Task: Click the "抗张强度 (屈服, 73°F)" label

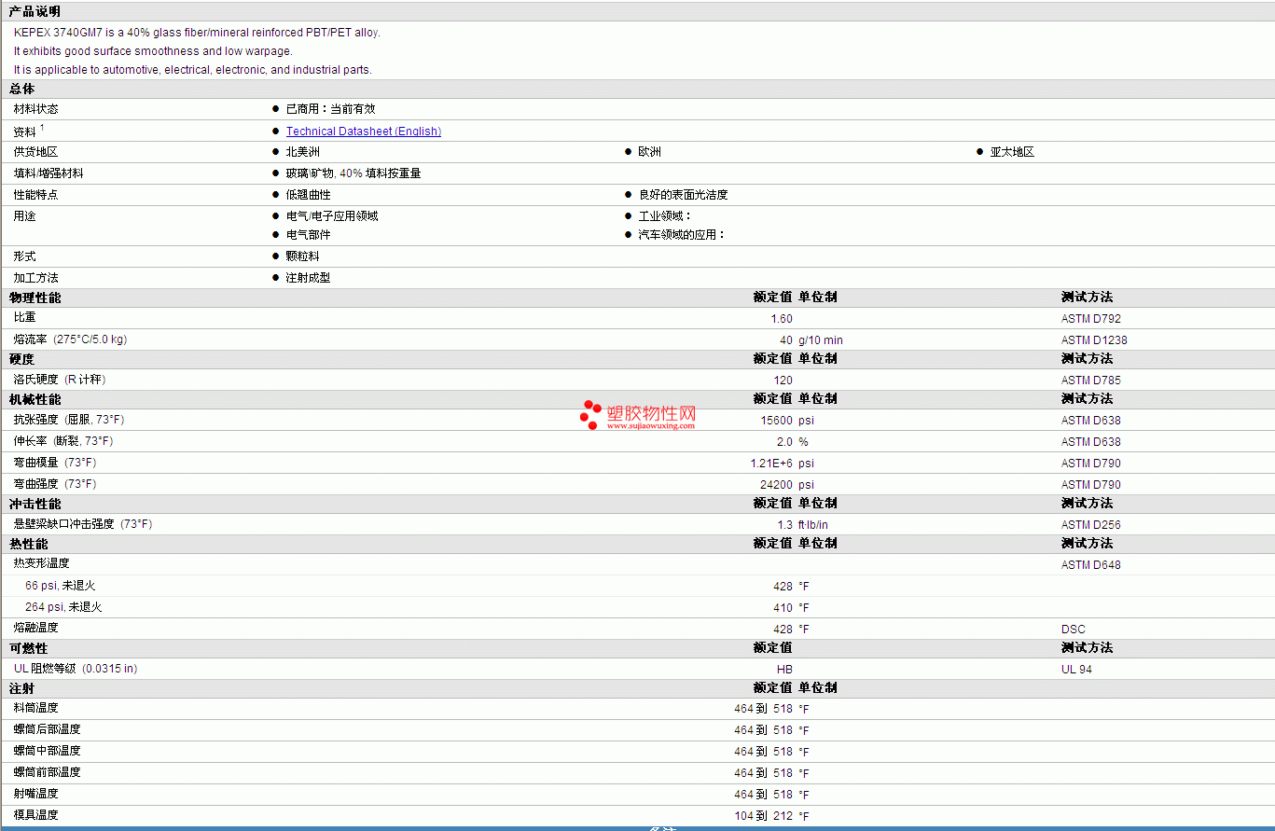Action: pos(68,420)
